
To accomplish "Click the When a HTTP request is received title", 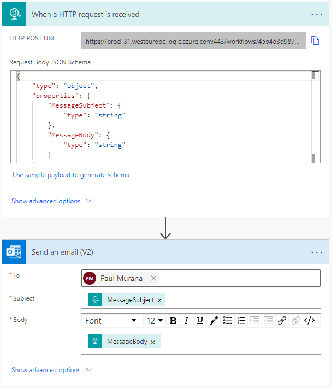I will pos(86,14).
